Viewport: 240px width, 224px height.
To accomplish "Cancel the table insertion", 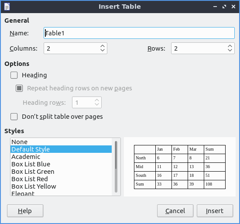I will 175,211.
